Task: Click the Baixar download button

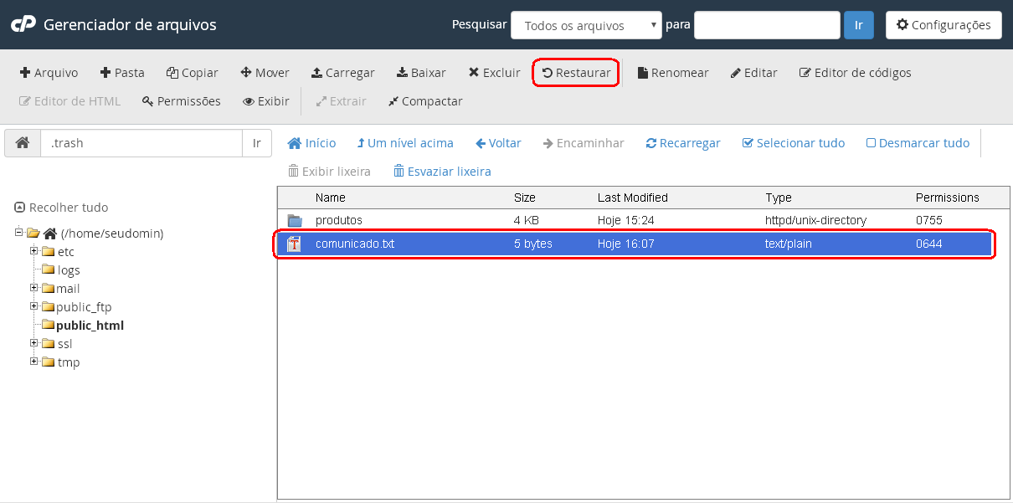Action: pyautogui.click(x=421, y=73)
